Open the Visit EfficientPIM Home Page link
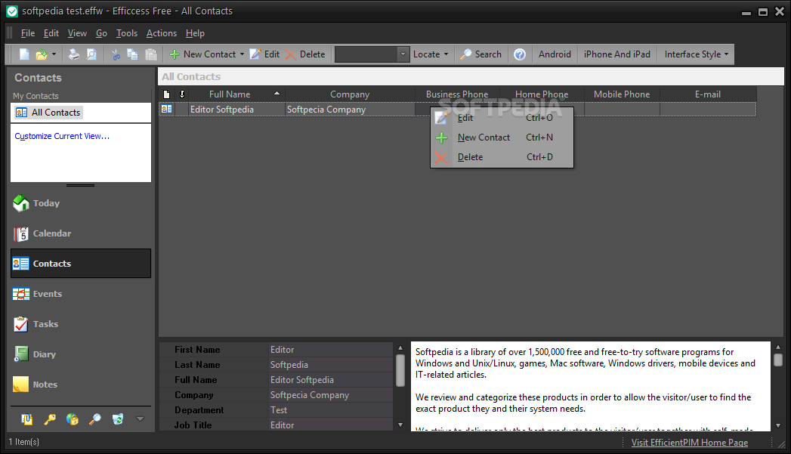The image size is (791, 454). tap(690, 443)
